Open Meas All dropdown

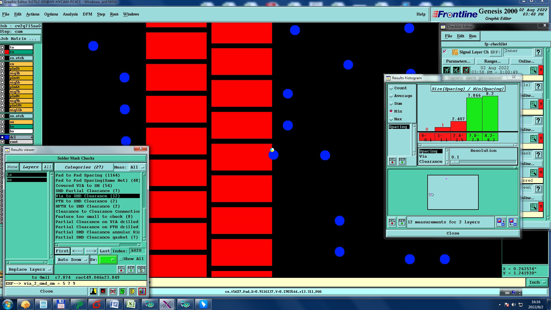137,167
